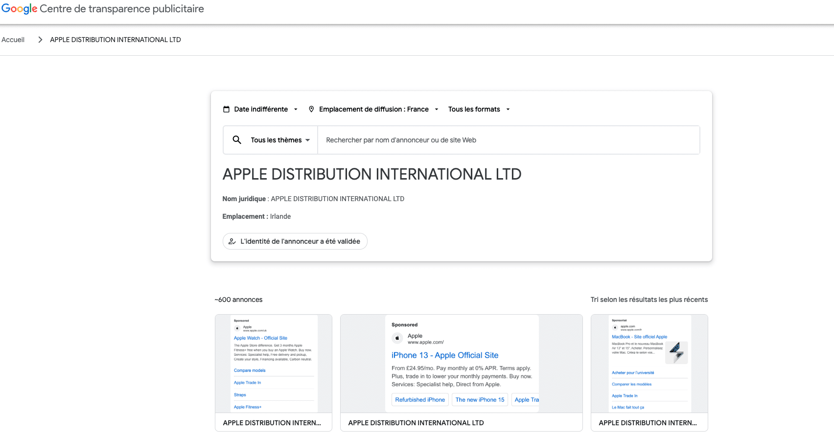Click the MacBook image in third ad
The height and width of the screenshot is (437, 834).
click(x=676, y=352)
